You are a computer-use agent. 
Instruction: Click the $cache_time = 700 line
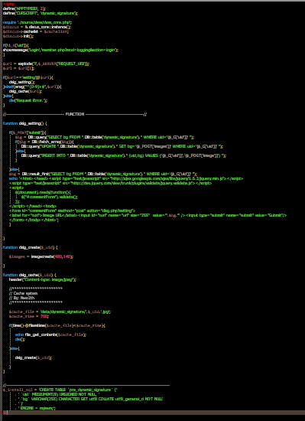point(29,317)
